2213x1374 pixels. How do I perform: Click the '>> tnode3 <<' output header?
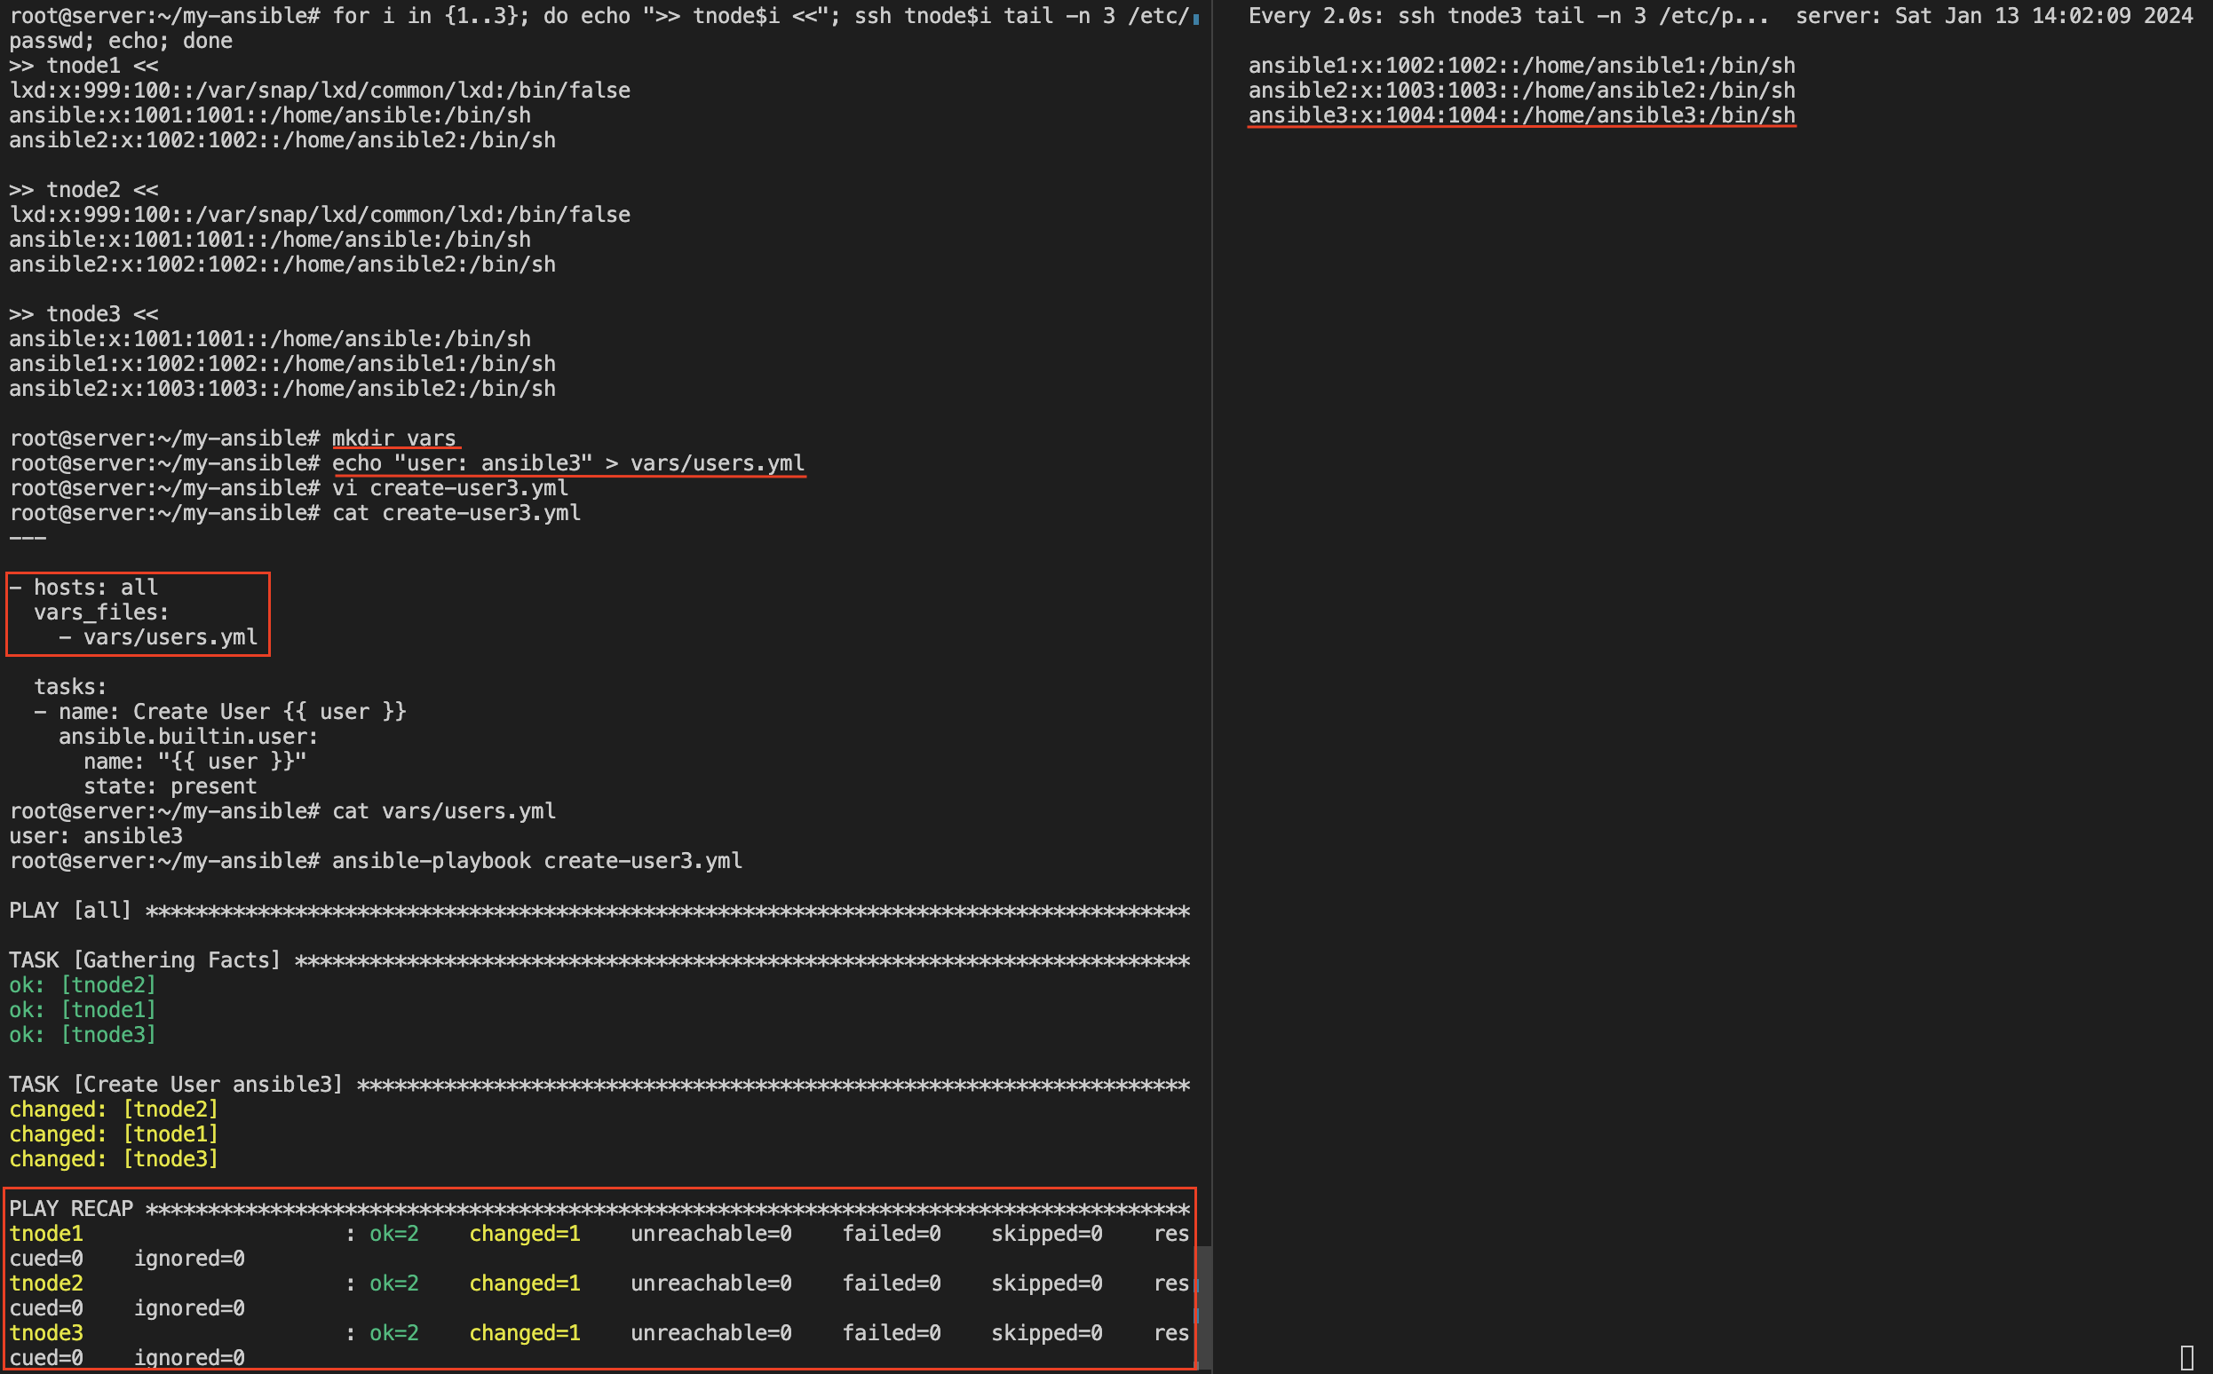point(83,314)
